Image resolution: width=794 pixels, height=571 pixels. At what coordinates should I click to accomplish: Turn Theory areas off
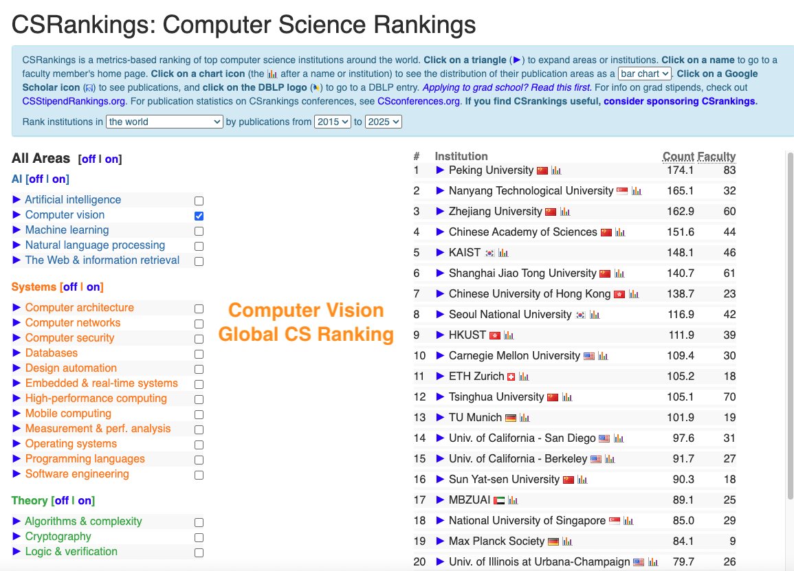point(62,501)
